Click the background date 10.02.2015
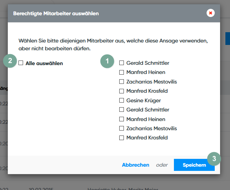Viewport: 230px width, 190px height. [x=41, y=188]
